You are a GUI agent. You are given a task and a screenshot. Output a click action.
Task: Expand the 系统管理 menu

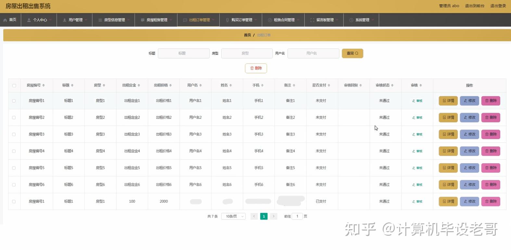[x=361, y=20]
